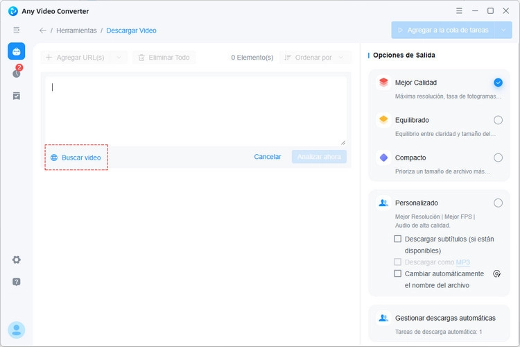Image resolution: width=520 pixels, height=347 pixels.
Task: Click the text area resize handle
Action: 343,142
